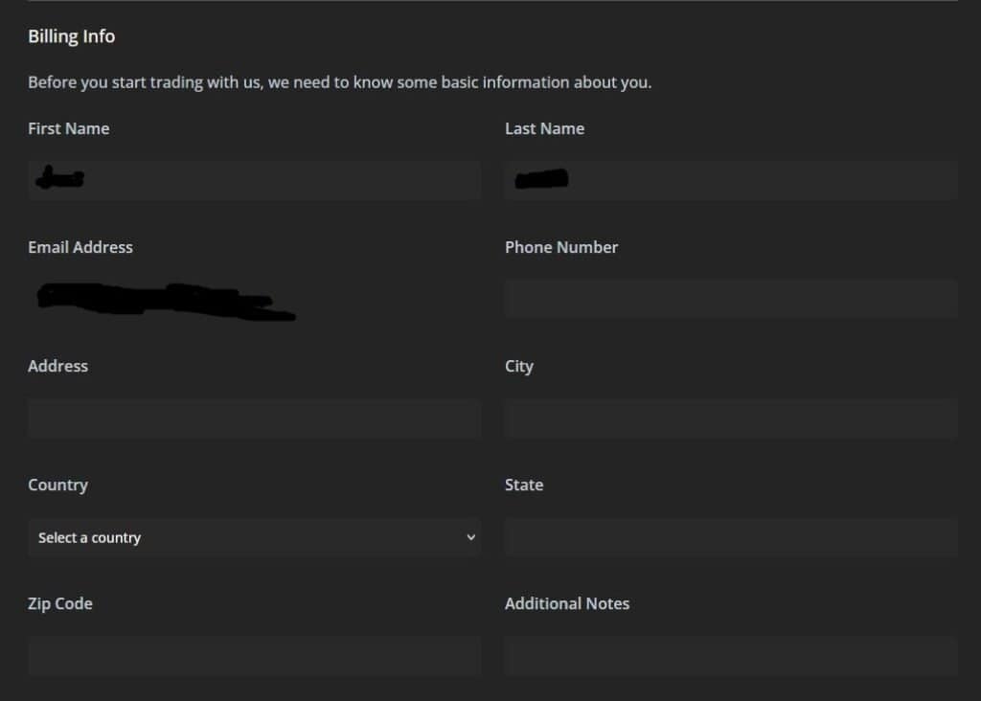The image size is (981, 701).
Task: Click the Additional Notes input box
Action: point(730,656)
